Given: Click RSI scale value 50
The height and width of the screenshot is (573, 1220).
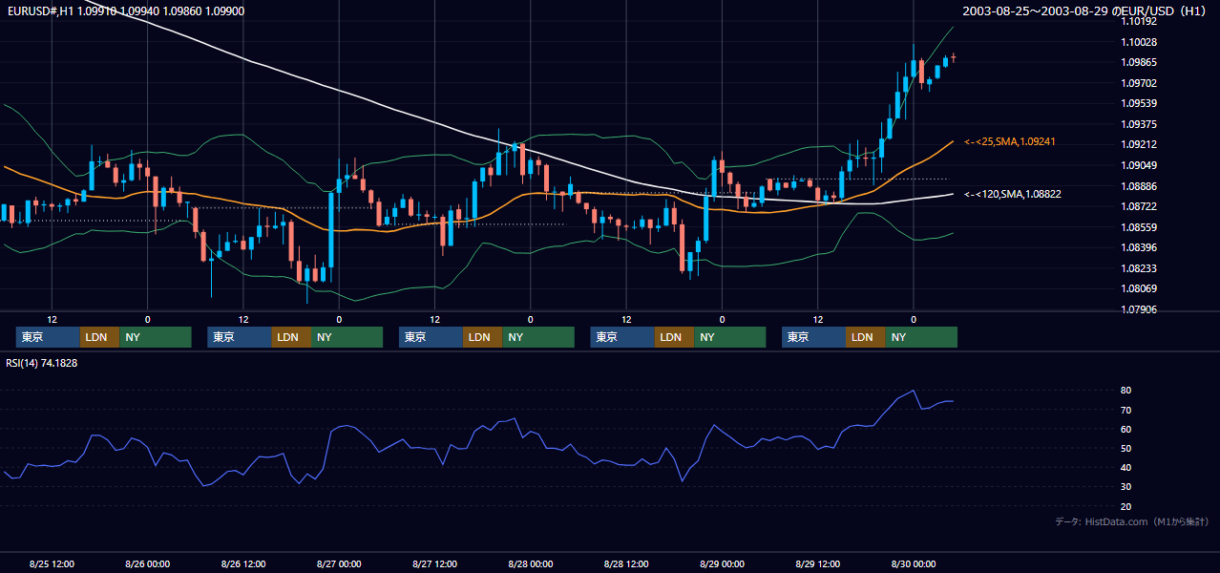Looking at the screenshot, I should coord(1126,448).
